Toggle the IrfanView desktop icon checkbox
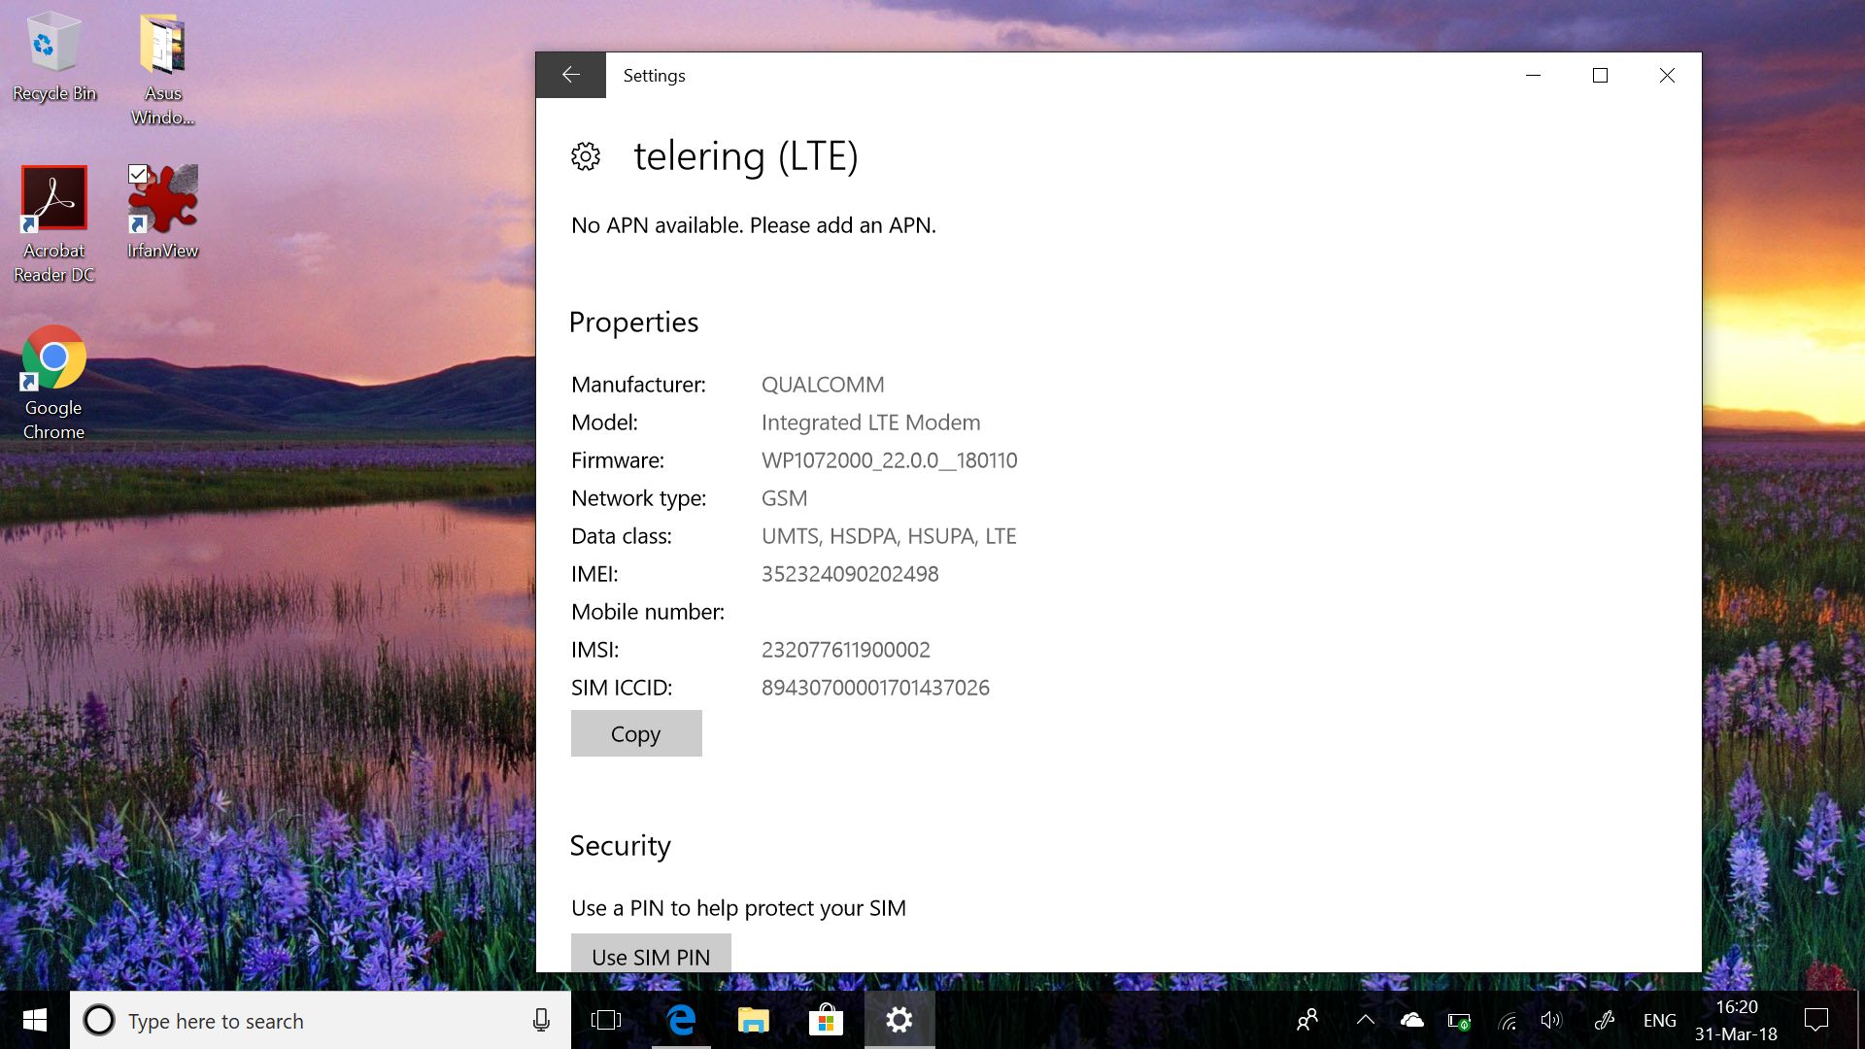 click(138, 174)
